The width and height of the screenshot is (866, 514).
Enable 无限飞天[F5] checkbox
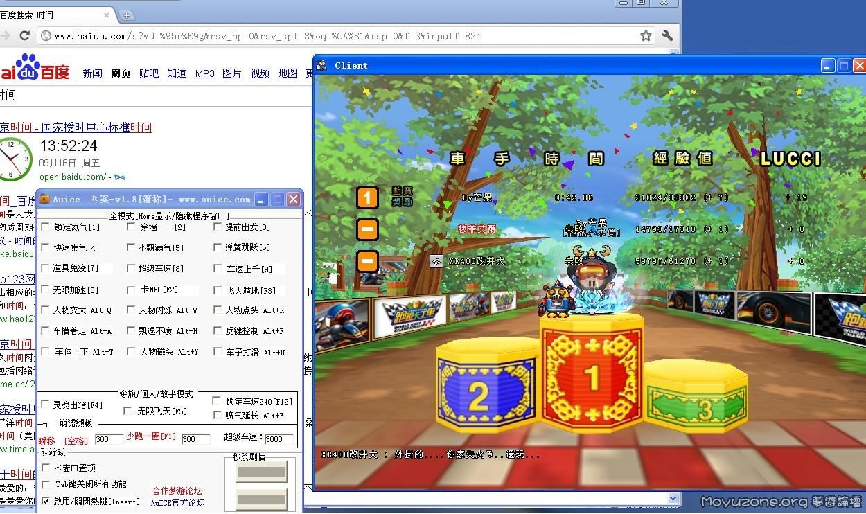tap(127, 411)
